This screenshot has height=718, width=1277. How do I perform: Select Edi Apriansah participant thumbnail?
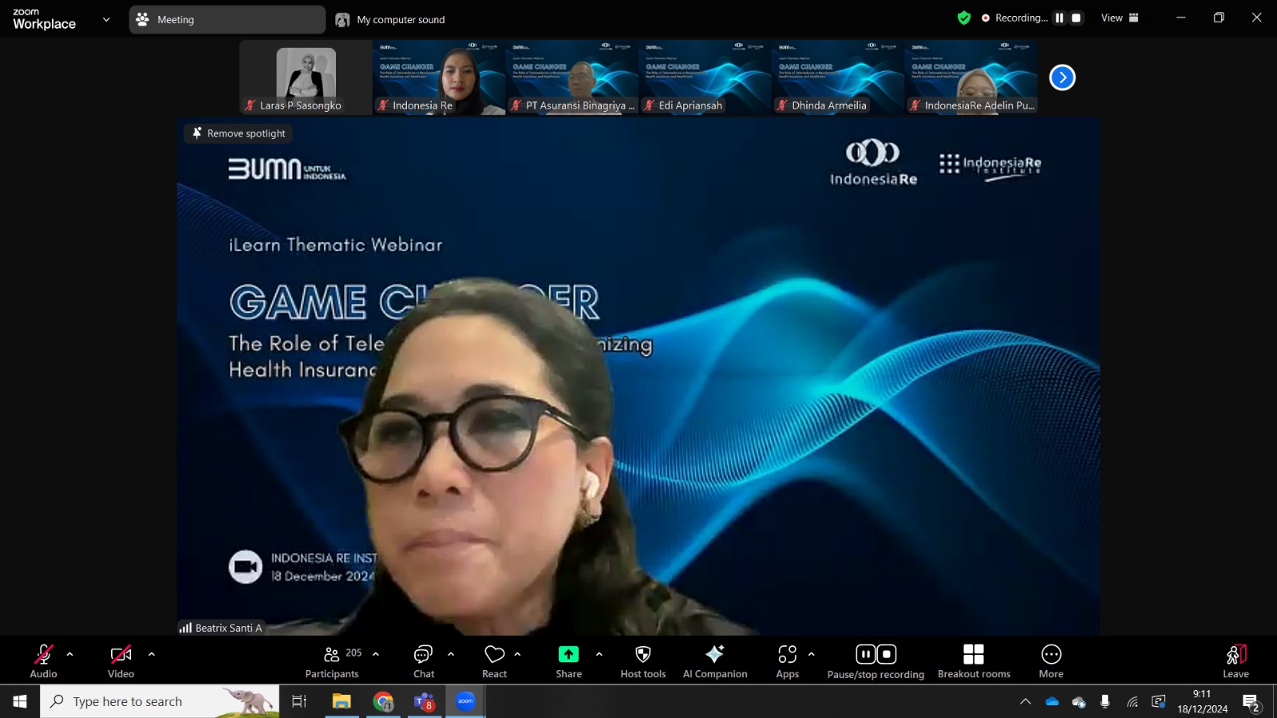pos(705,77)
